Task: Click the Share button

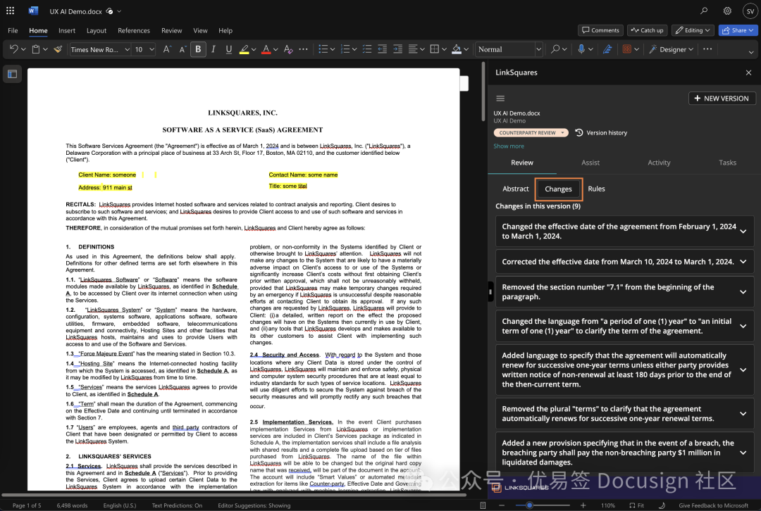Action: 738,30
